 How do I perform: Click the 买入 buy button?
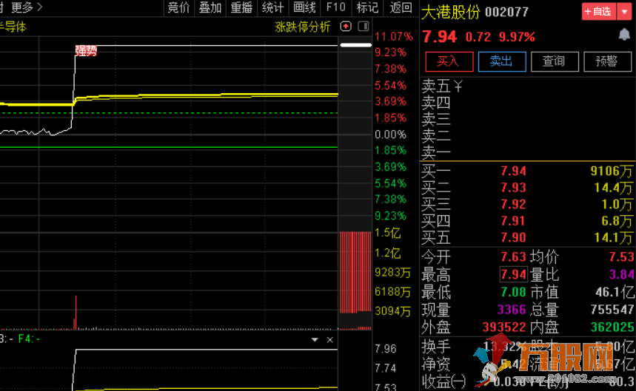(449, 61)
